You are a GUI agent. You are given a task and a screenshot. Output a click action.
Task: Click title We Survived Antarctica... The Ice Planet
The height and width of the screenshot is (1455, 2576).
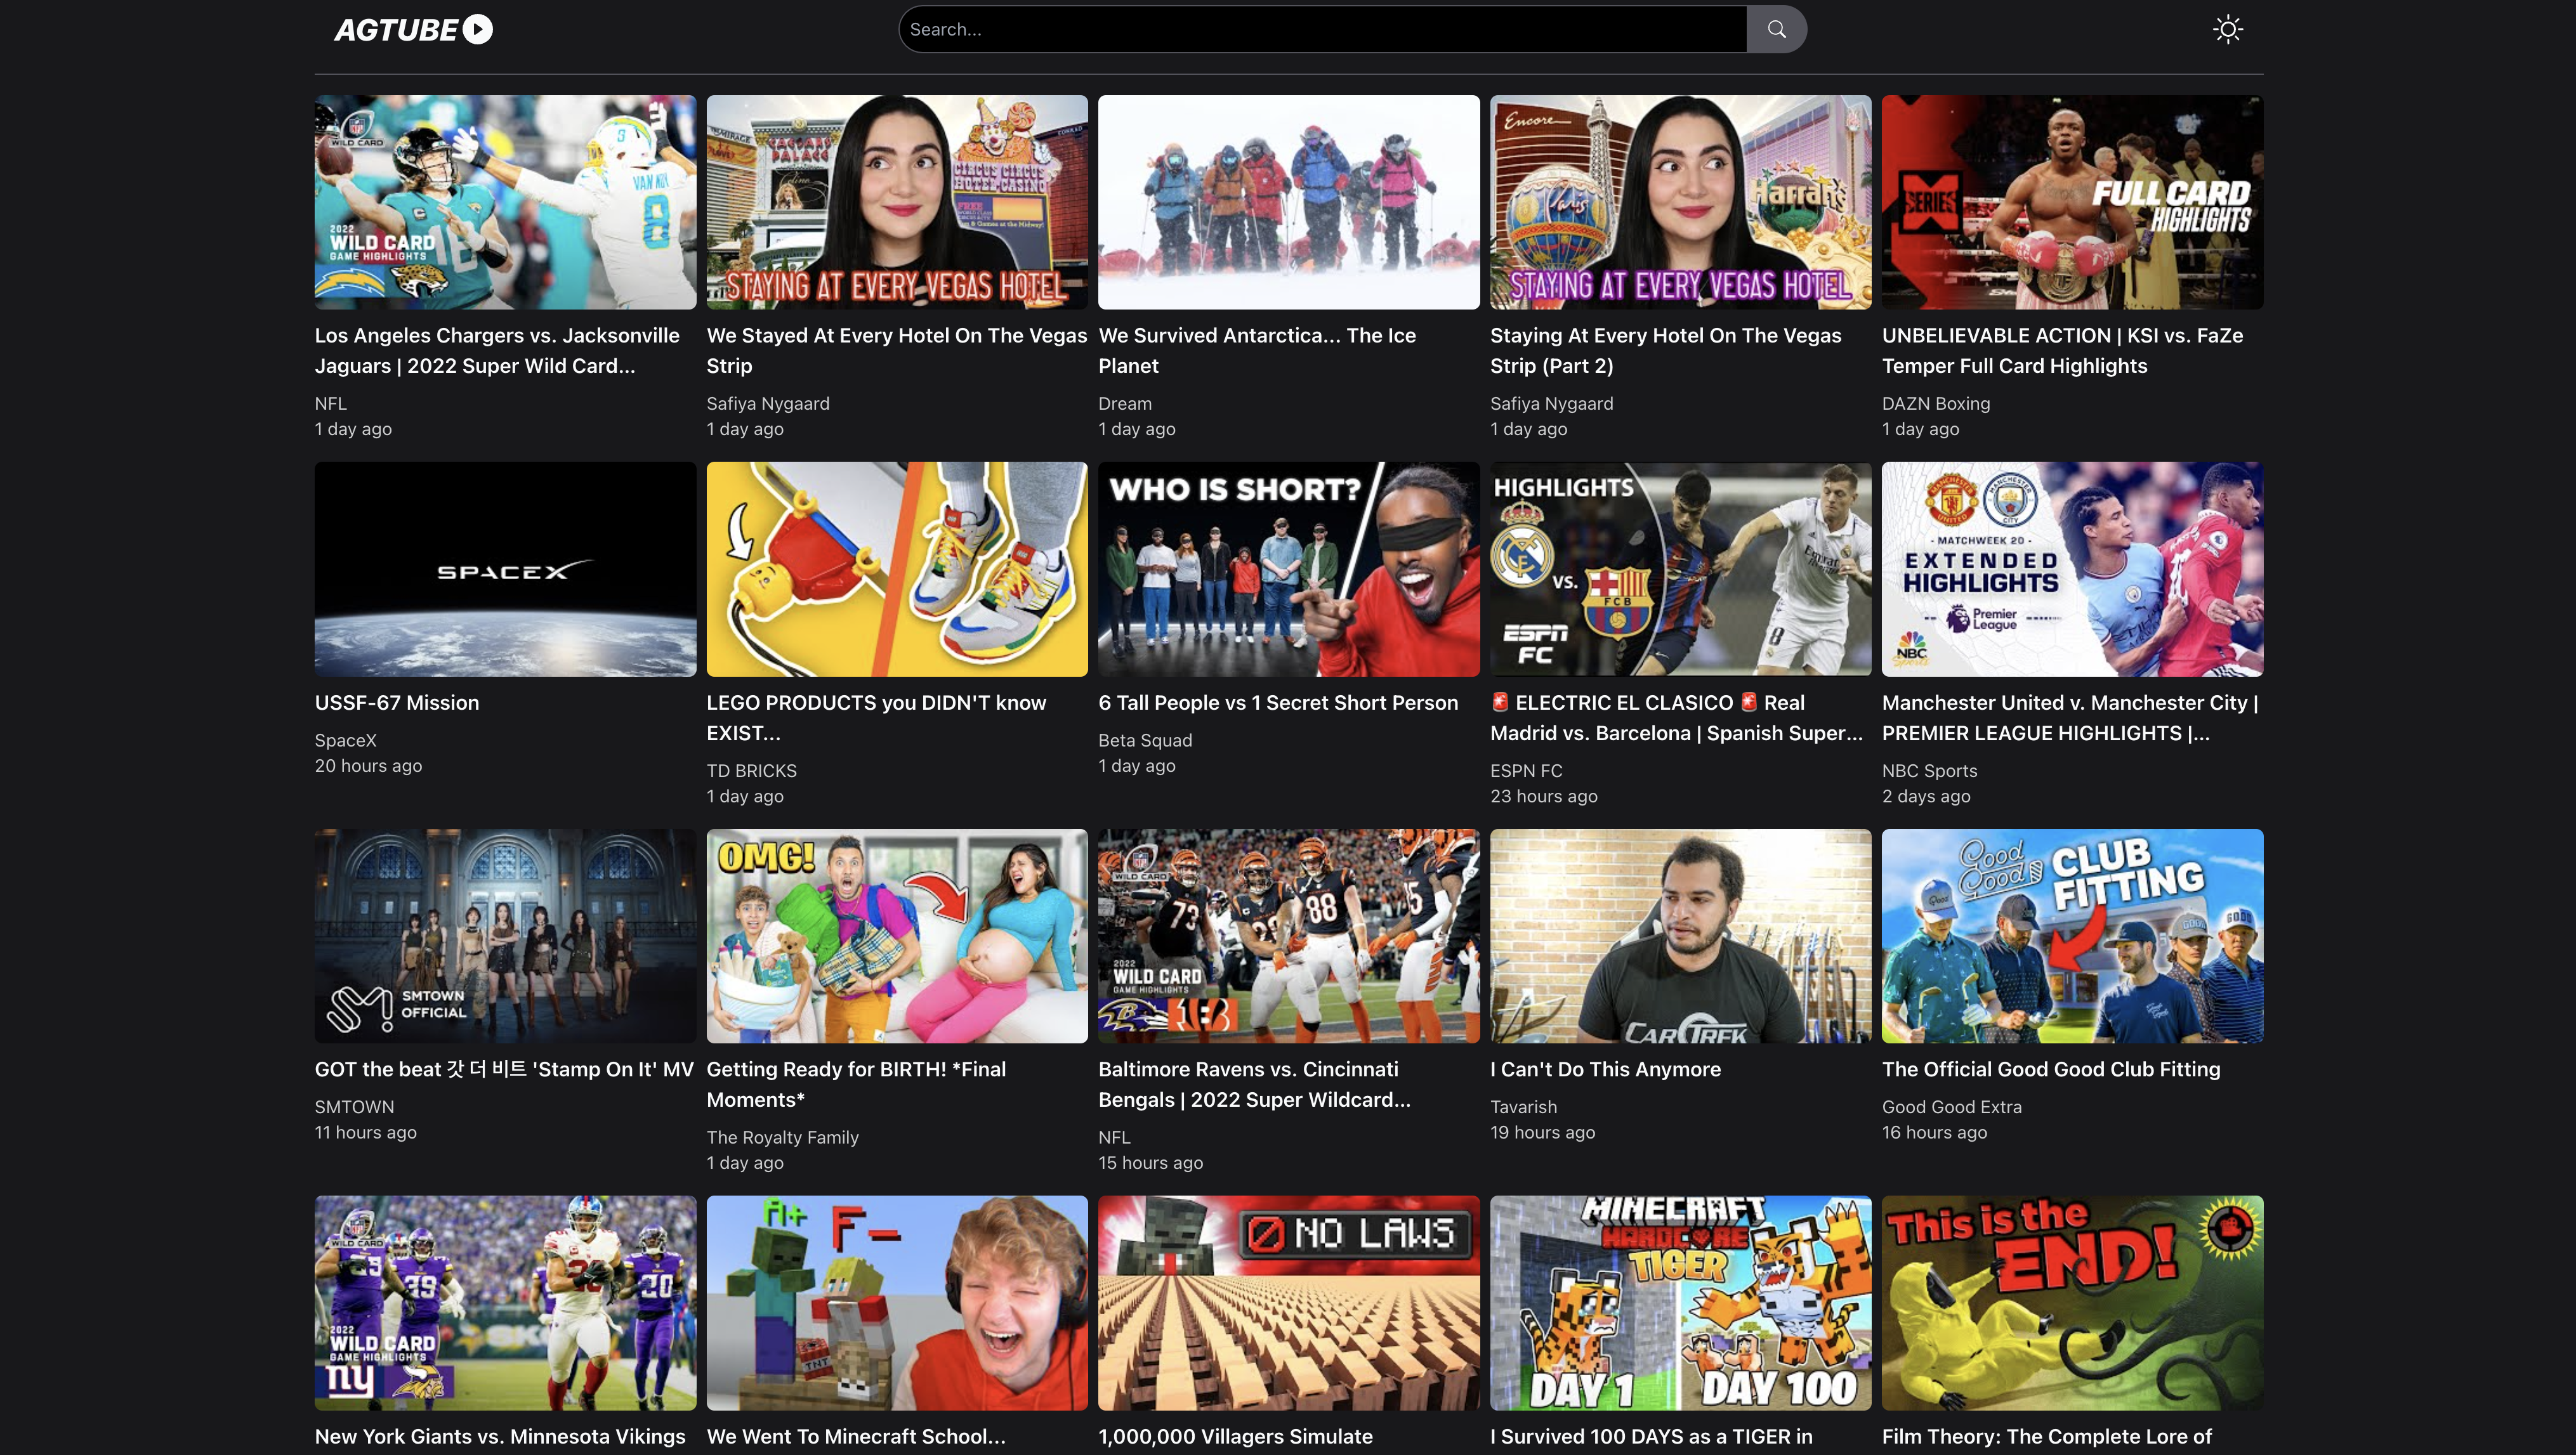[1257, 351]
